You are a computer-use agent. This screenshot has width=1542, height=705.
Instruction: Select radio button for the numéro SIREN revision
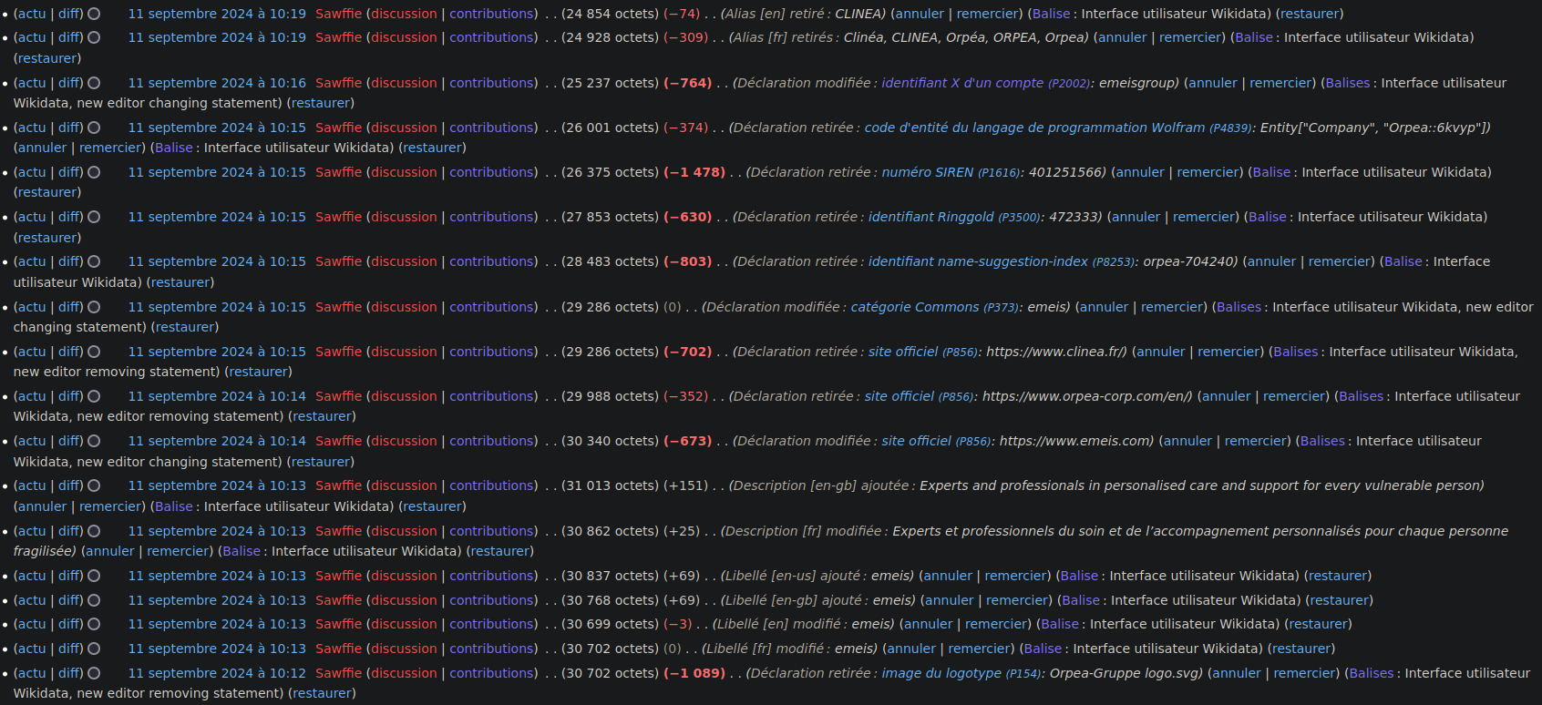94,172
